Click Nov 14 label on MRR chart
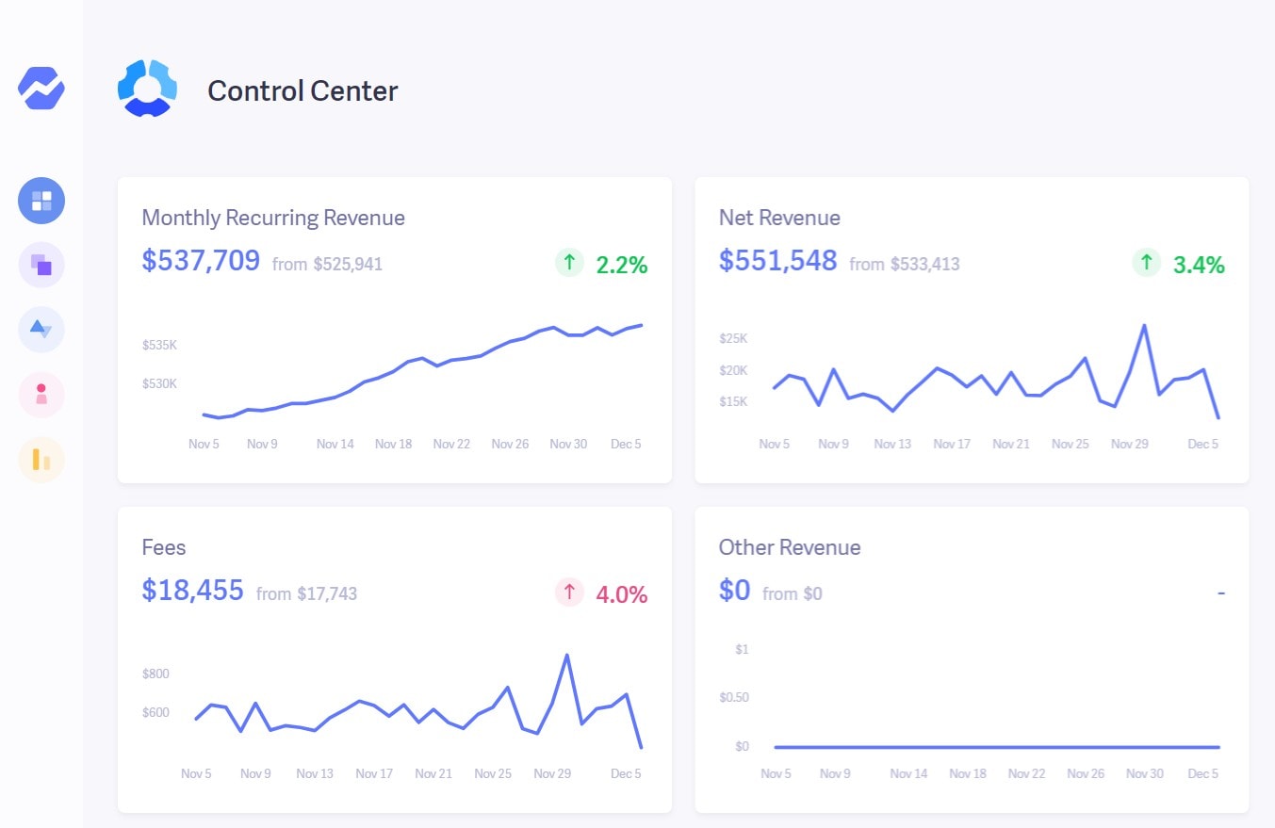The image size is (1275, 828). tap(335, 444)
